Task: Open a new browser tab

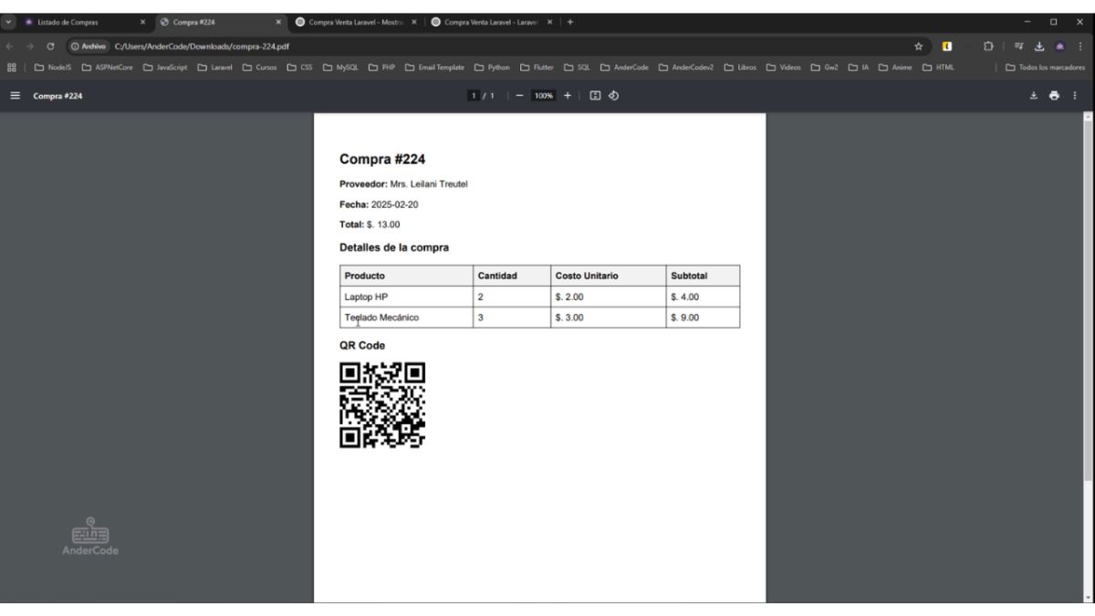Action: click(x=570, y=22)
